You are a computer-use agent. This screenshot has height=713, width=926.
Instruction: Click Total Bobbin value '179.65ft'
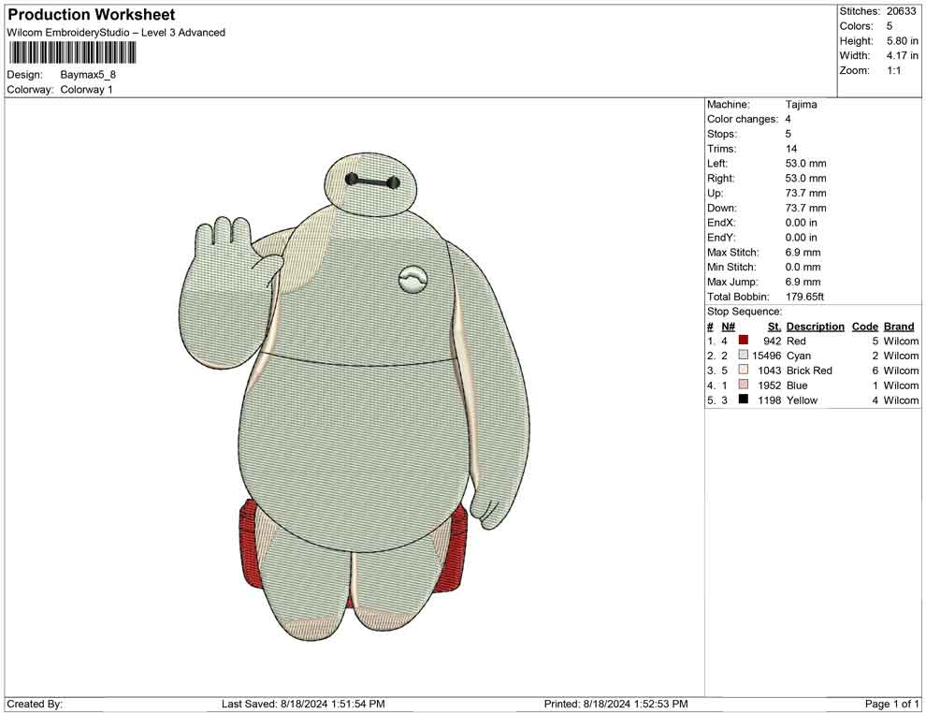pyautogui.click(x=804, y=297)
